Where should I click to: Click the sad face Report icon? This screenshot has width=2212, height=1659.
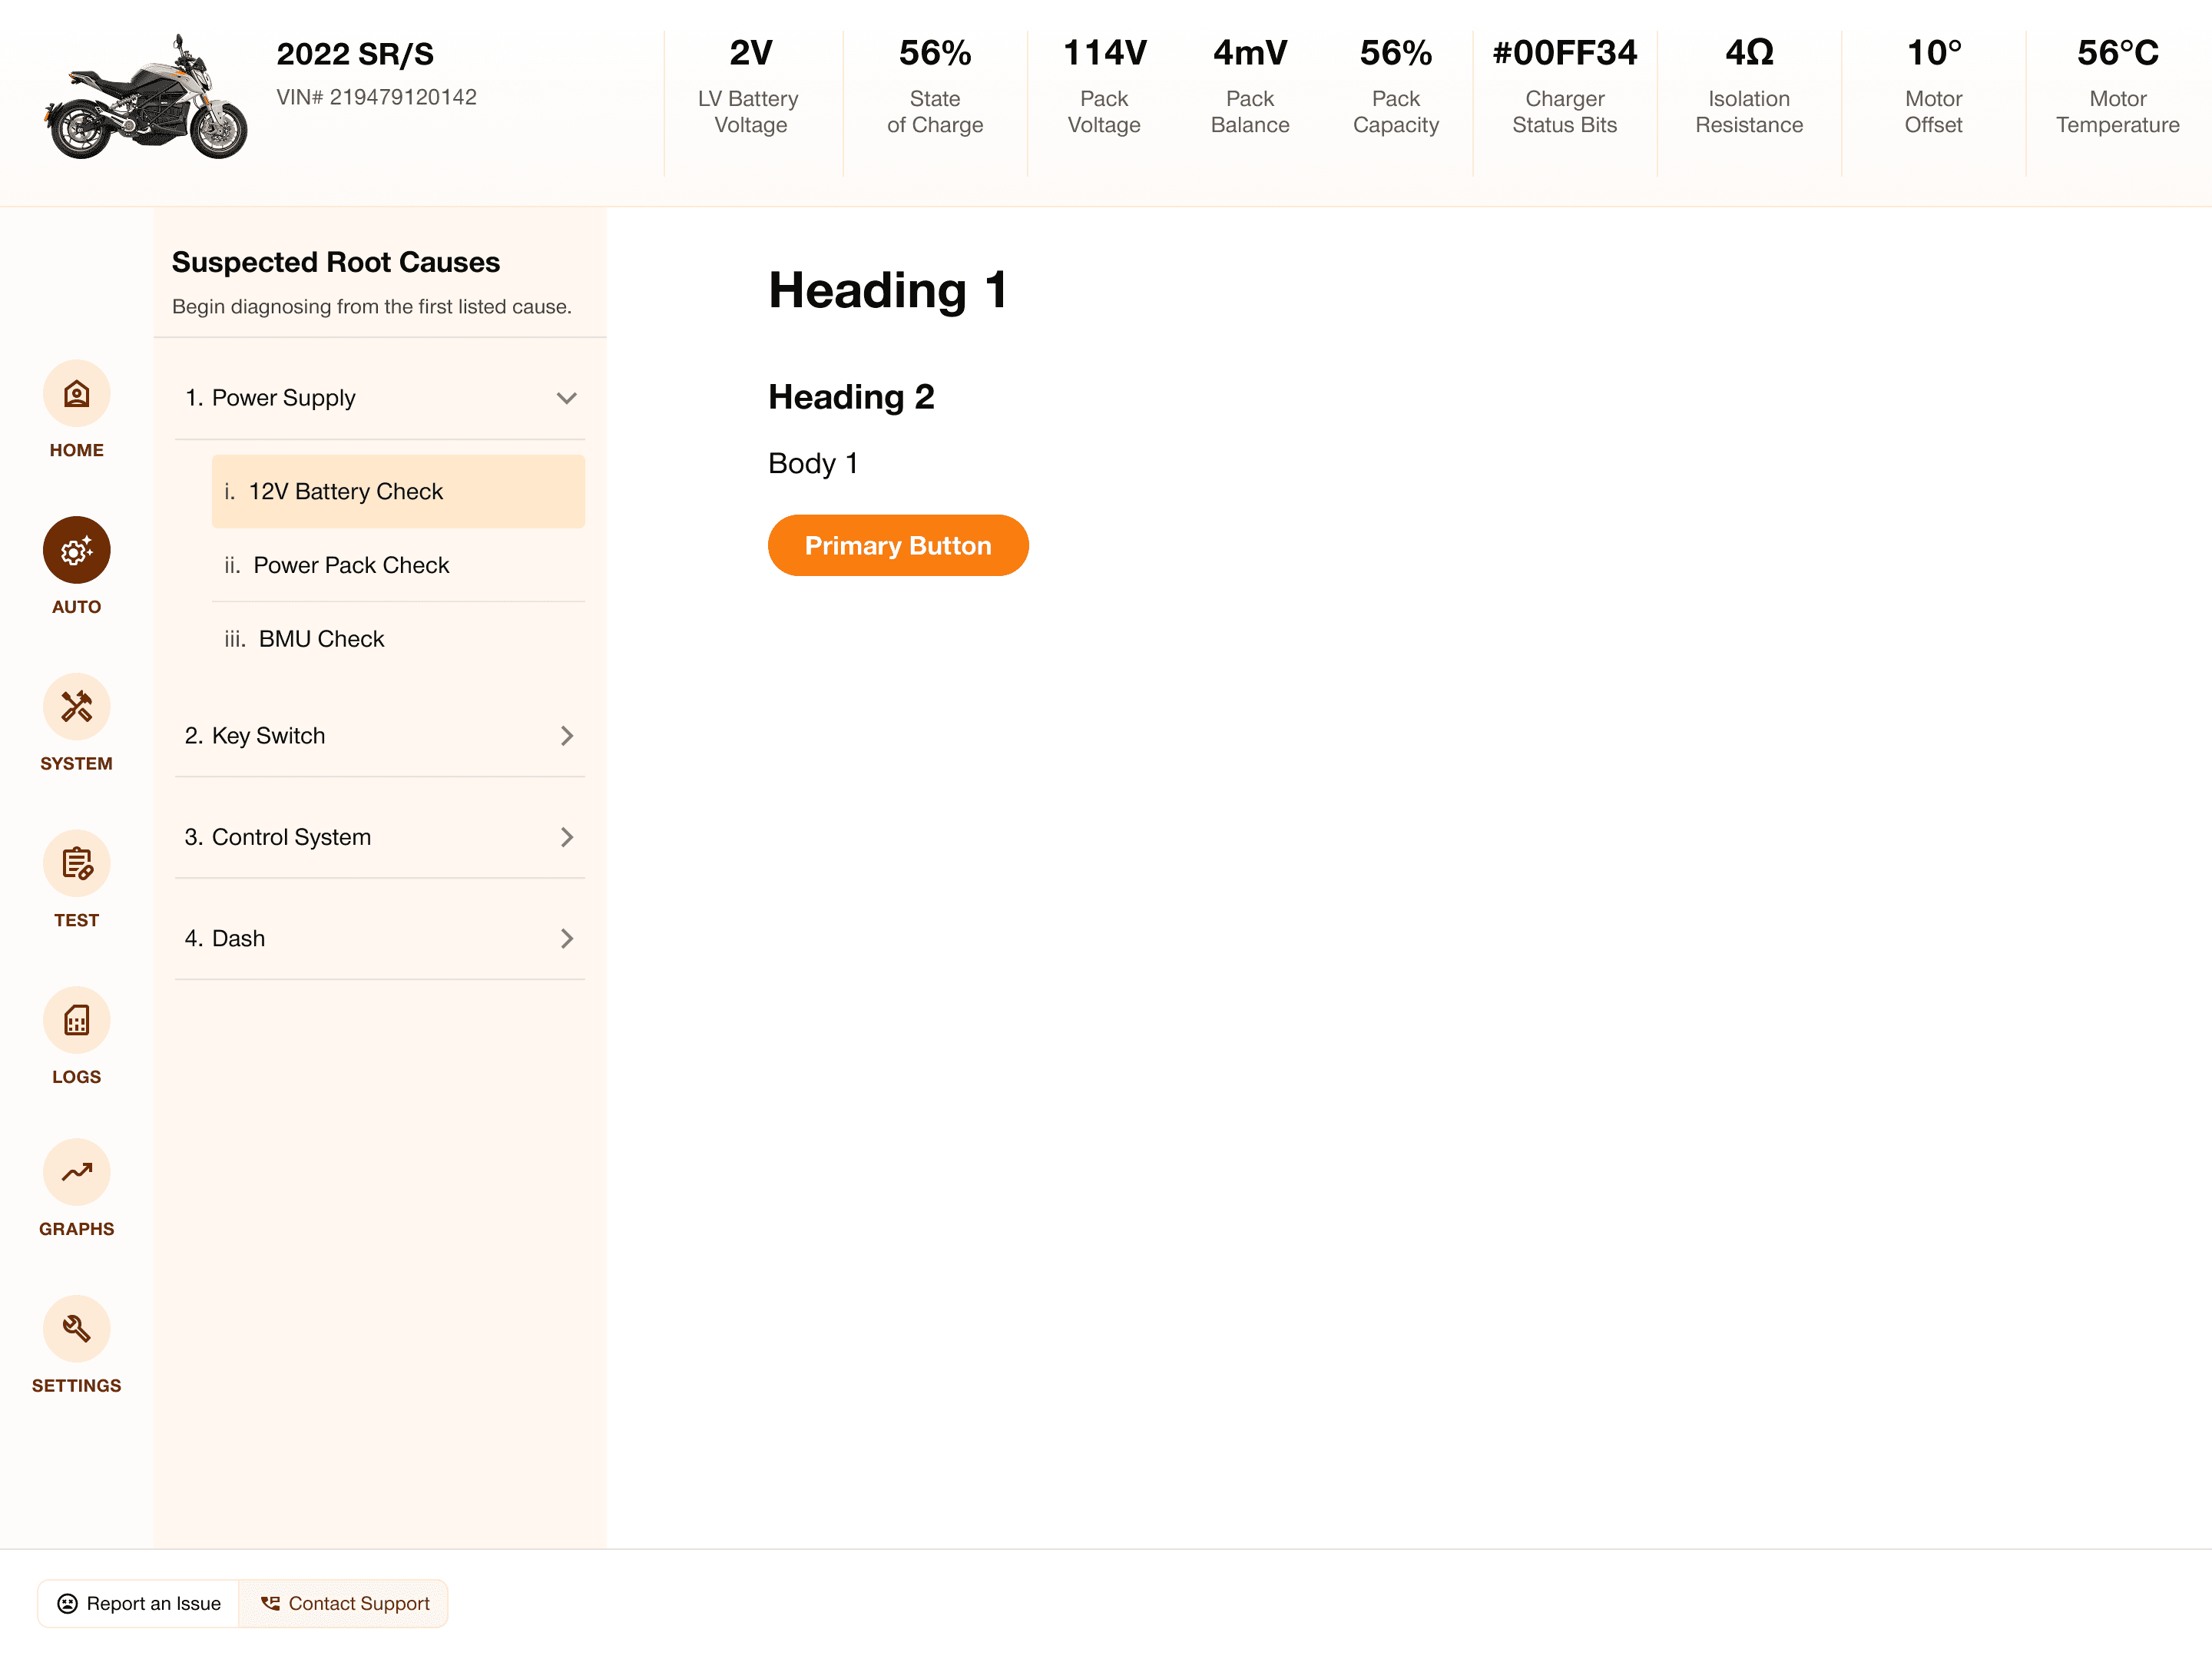coord(67,1603)
